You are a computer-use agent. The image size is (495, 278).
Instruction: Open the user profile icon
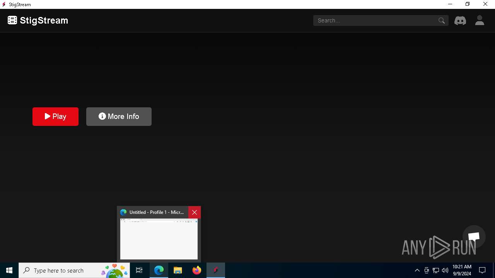(x=480, y=20)
